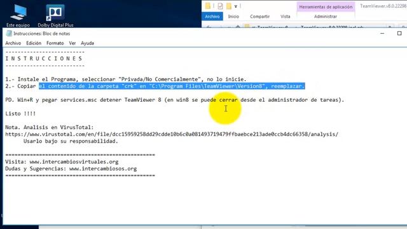Click 'Listo !!!!' line
The width and height of the screenshot is (407, 229).
[20, 113]
